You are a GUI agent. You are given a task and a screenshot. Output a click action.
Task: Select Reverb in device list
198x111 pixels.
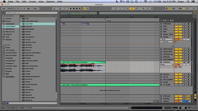pyautogui.click(x=28, y=92)
